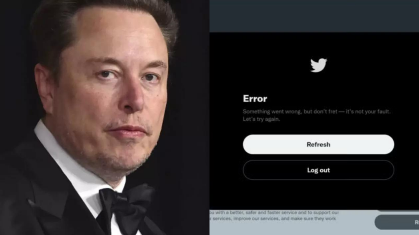Click the dark gray header bar above the error panel
The image size is (419, 235).
[x=314, y=16]
